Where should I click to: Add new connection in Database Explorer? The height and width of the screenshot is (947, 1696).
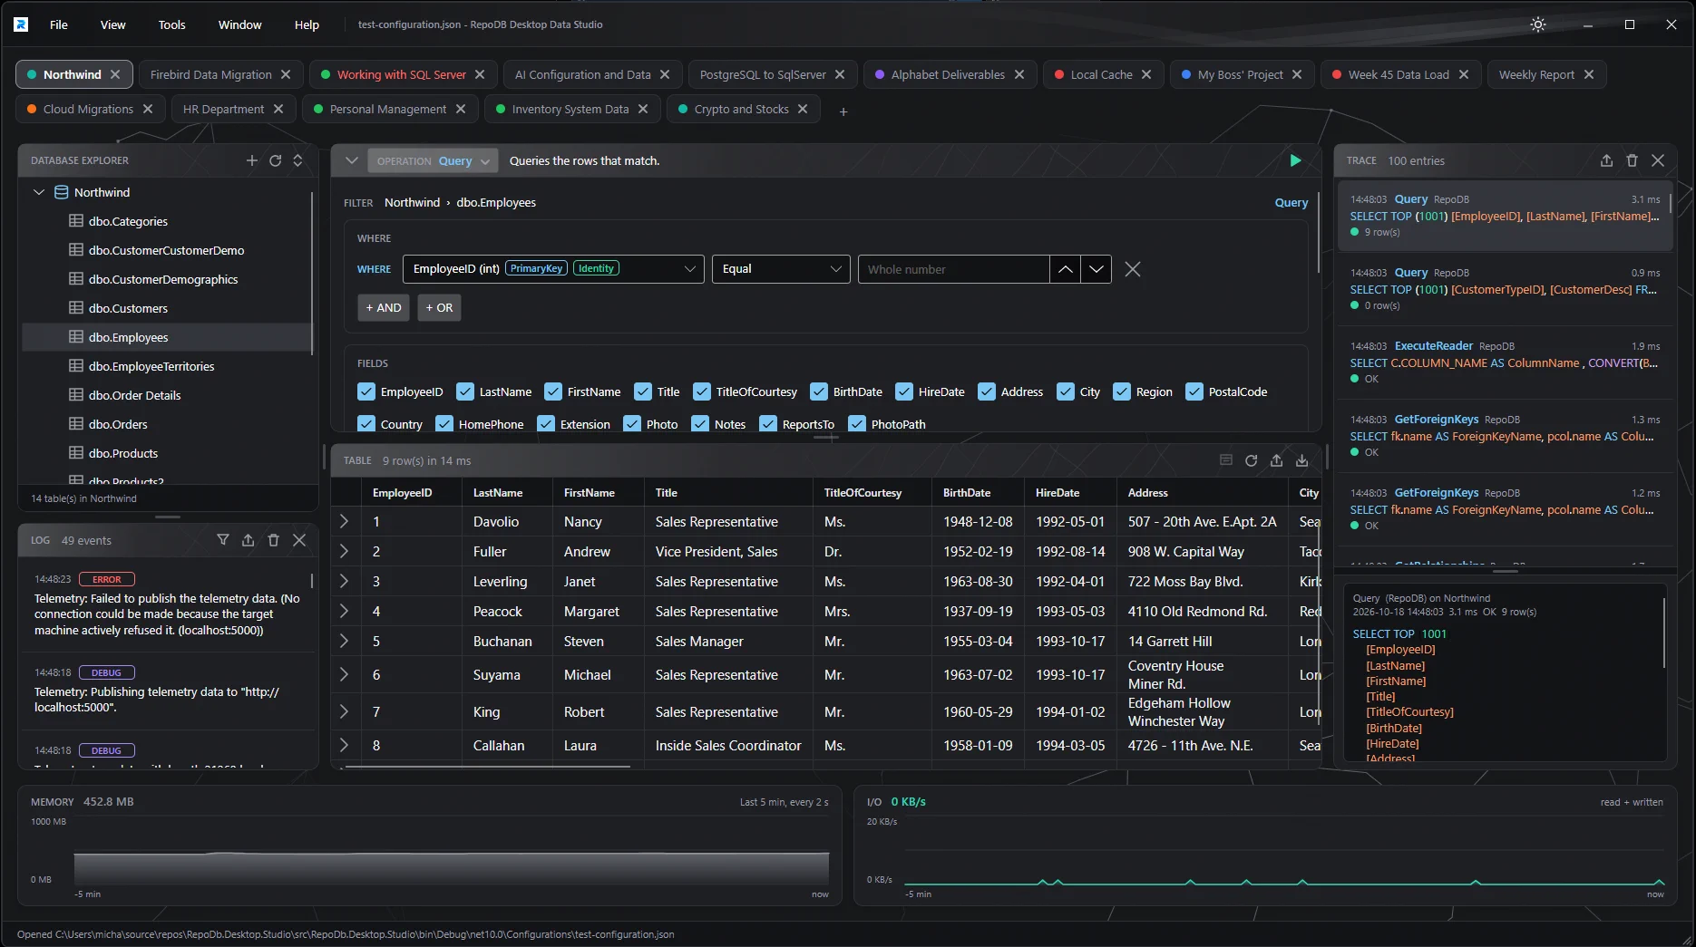tap(252, 160)
